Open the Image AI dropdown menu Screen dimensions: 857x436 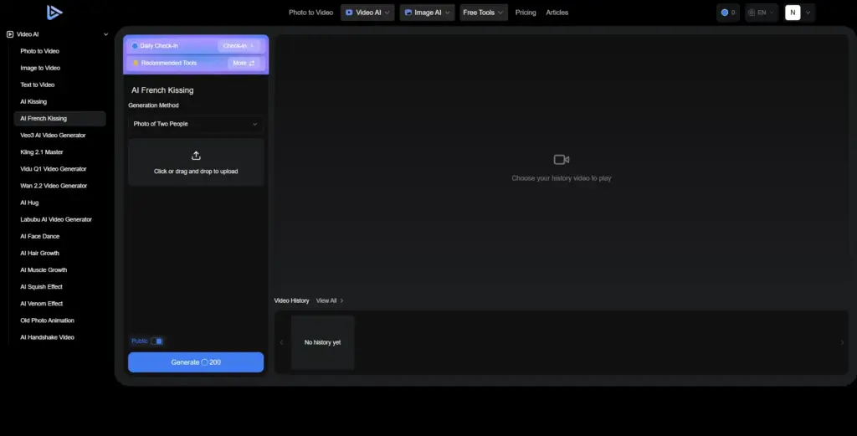(x=427, y=13)
